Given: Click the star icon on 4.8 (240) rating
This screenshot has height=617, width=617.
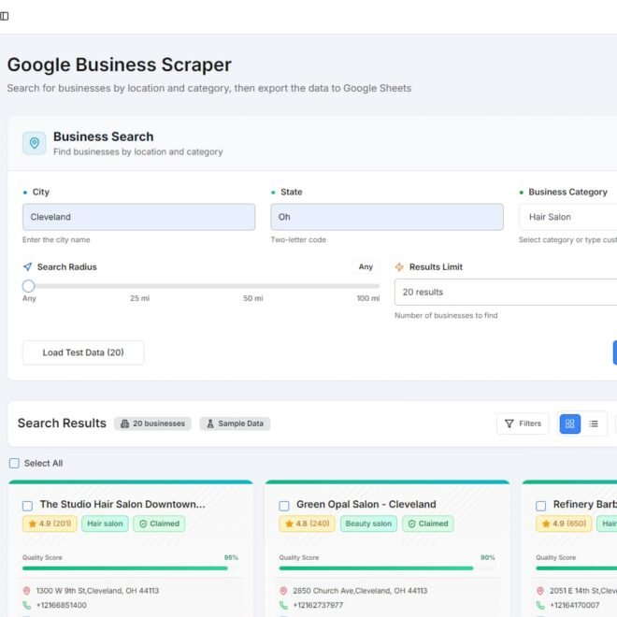Looking at the screenshot, I should tap(289, 524).
